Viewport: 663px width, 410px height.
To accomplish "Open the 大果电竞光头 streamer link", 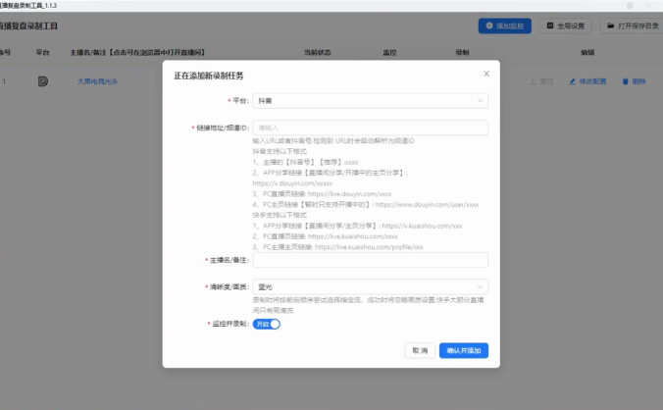I will point(97,81).
